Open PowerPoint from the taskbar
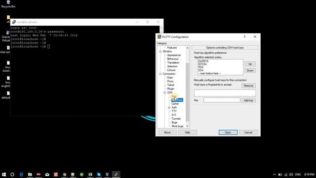 56,175
